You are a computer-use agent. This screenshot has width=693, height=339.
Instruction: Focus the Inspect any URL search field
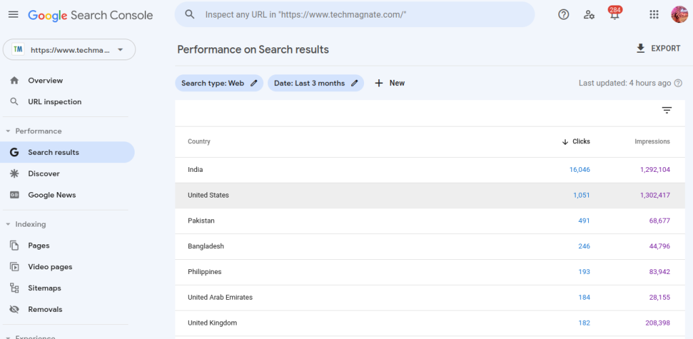pos(355,15)
